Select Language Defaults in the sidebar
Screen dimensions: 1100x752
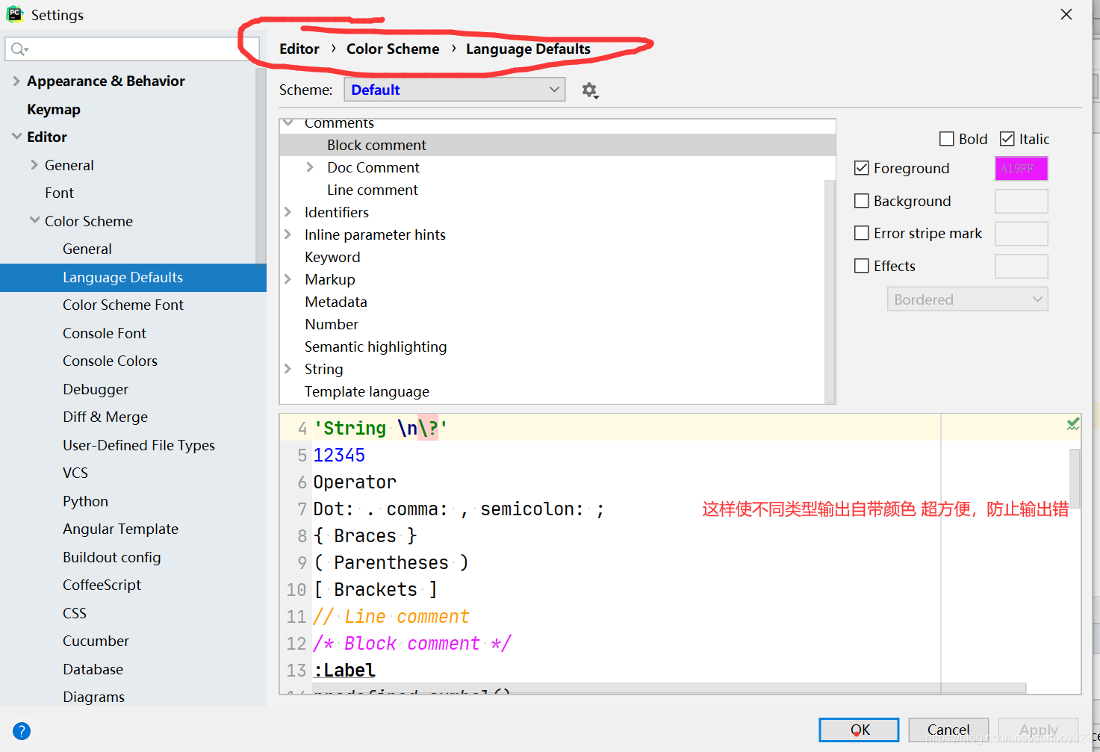(133, 277)
